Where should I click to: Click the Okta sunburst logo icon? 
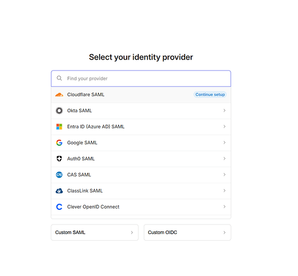click(59, 110)
